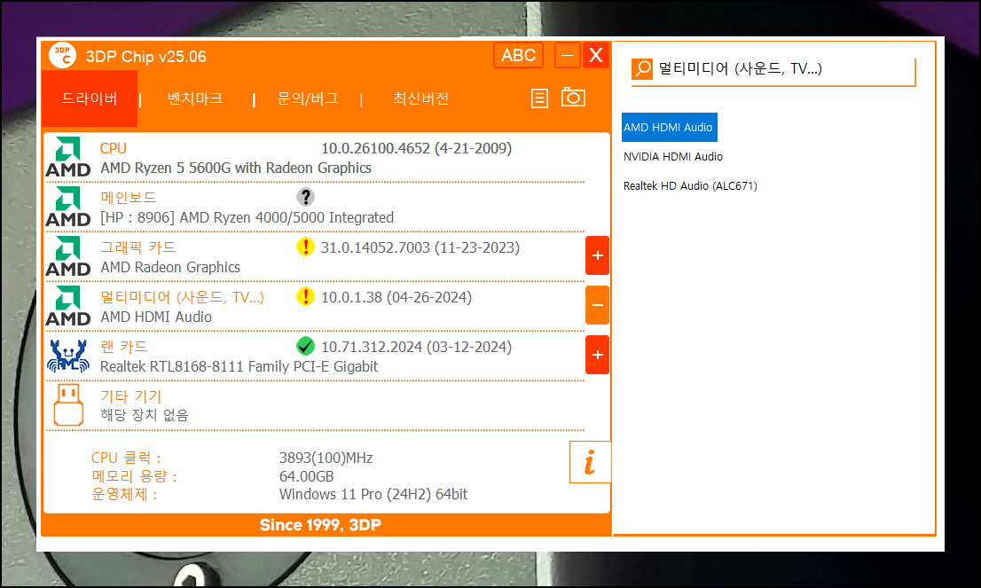Image resolution: width=981 pixels, height=588 pixels.
Task: Click LAN version 10.71.312.2024 (03-12-2024)
Action: [416, 347]
